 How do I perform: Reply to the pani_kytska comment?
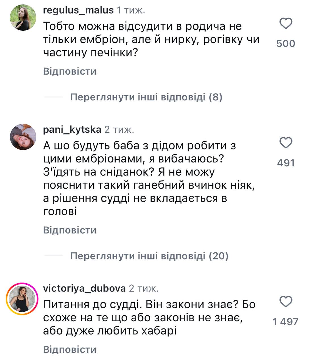tap(70, 230)
